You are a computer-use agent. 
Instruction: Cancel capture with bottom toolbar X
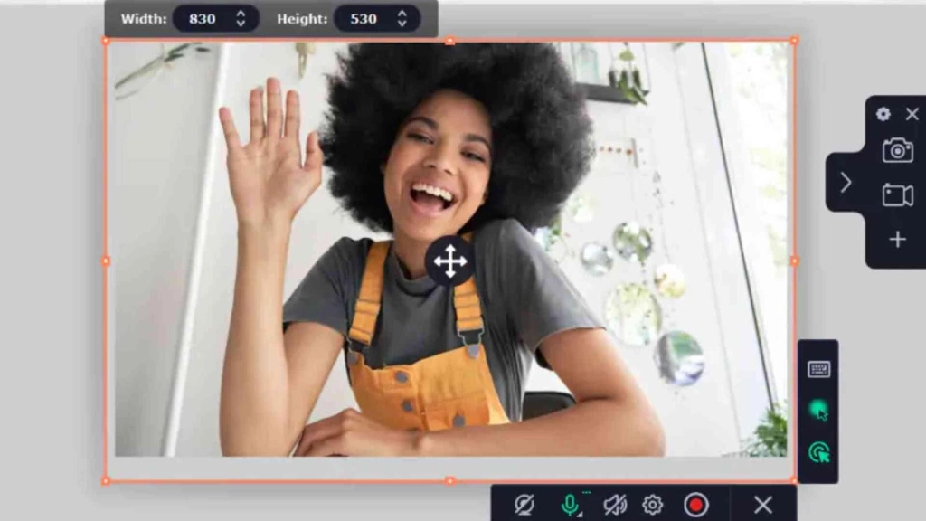click(763, 505)
